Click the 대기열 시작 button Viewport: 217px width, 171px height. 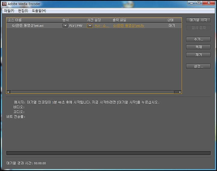[x=198, y=20]
